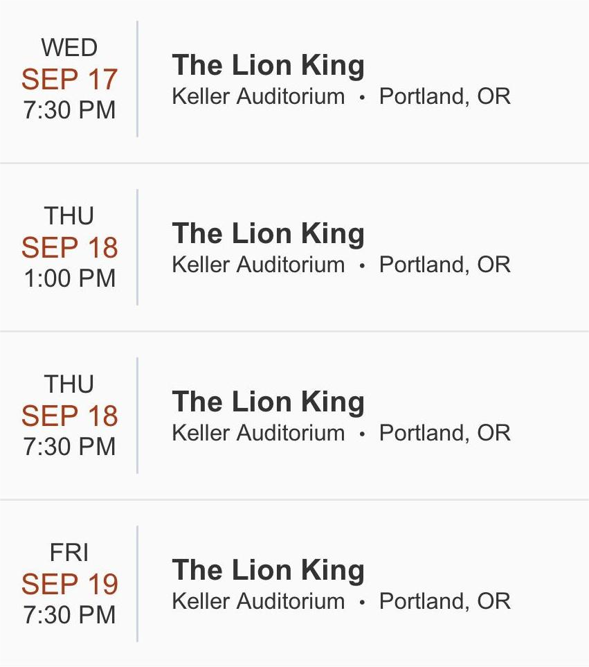Click Keller Auditorium in the 1:00 PM listing
This screenshot has width=589, height=667.
click(258, 265)
